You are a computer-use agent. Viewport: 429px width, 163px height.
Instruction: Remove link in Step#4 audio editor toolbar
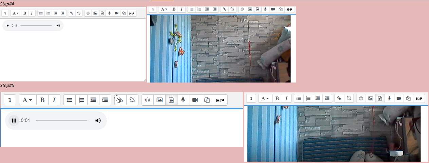79,13
